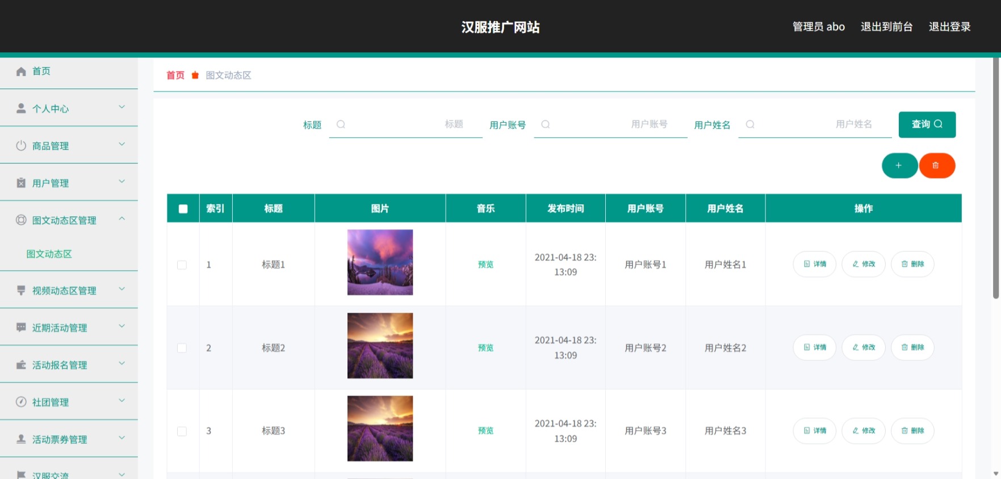Click the 用户账号1 table cell
The height and width of the screenshot is (479, 1001).
[646, 264]
